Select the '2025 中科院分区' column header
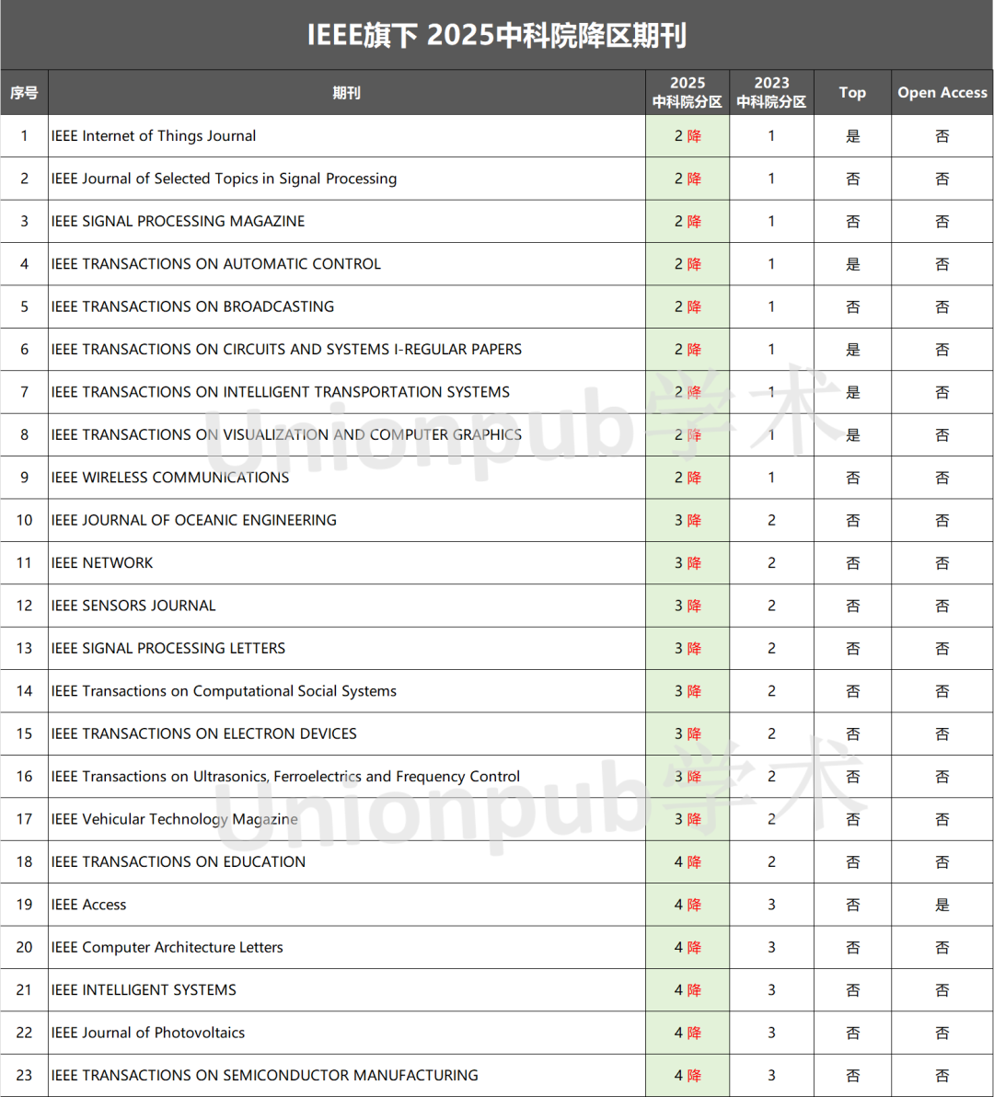 tap(687, 92)
